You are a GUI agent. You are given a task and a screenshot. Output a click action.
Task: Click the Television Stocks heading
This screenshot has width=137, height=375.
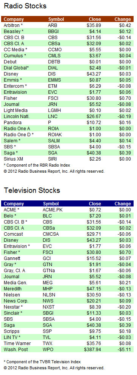click(32, 191)
